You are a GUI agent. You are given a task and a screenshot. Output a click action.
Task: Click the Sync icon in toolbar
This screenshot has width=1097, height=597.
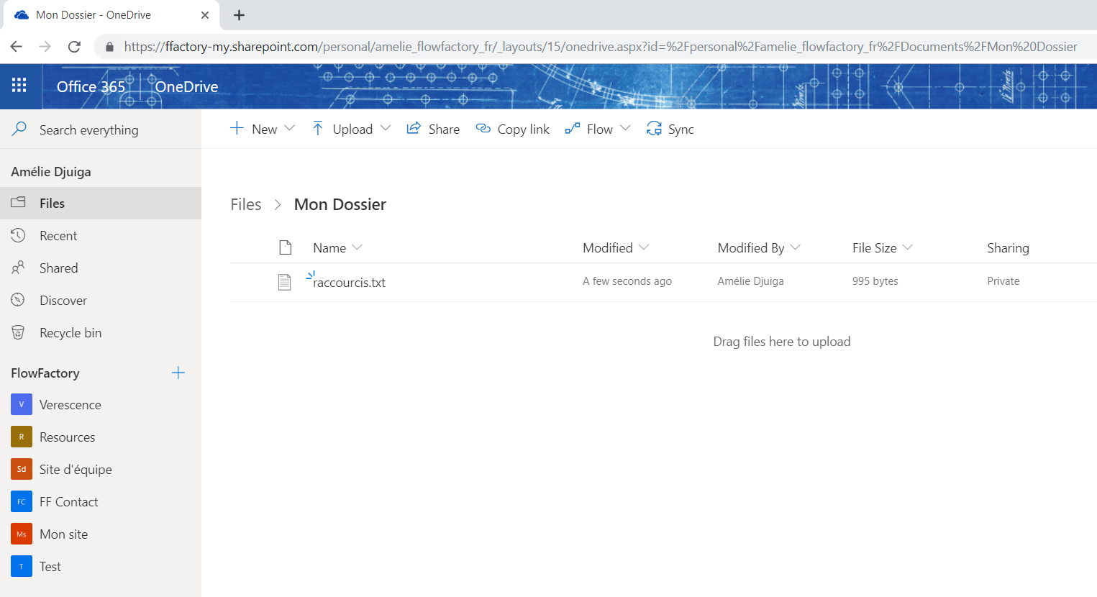tap(654, 129)
